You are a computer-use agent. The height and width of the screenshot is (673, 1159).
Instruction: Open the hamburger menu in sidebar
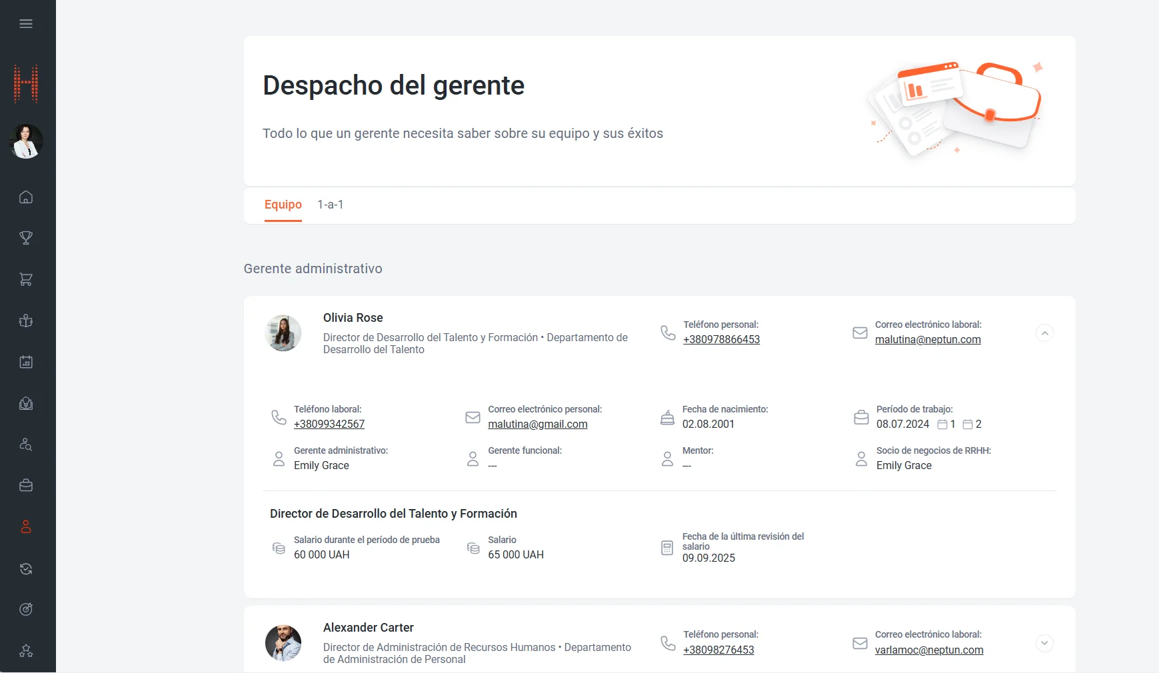coord(26,24)
